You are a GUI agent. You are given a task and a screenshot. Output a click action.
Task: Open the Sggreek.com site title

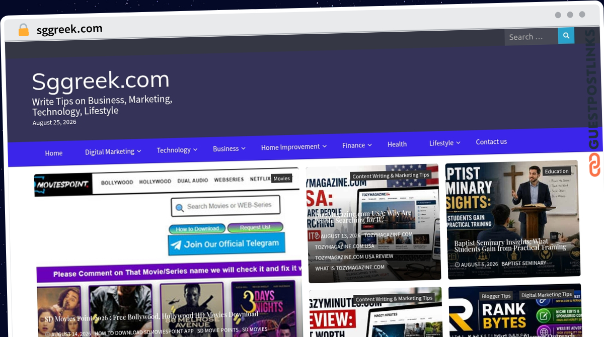click(x=101, y=80)
